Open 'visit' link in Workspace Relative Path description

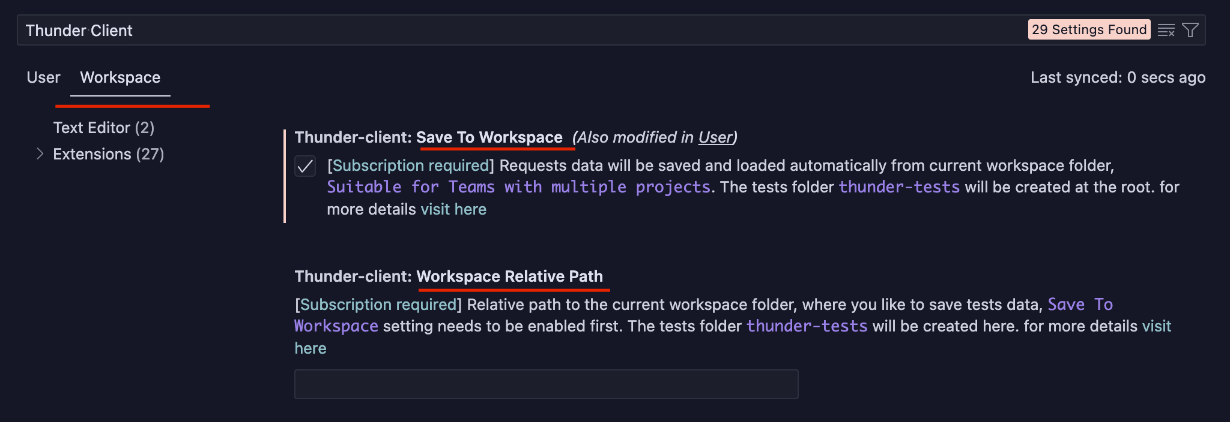[x=1157, y=326]
